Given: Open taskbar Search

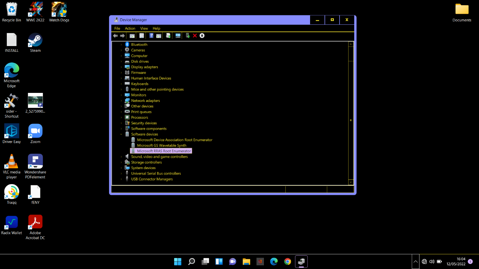Looking at the screenshot, I should click(x=192, y=261).
